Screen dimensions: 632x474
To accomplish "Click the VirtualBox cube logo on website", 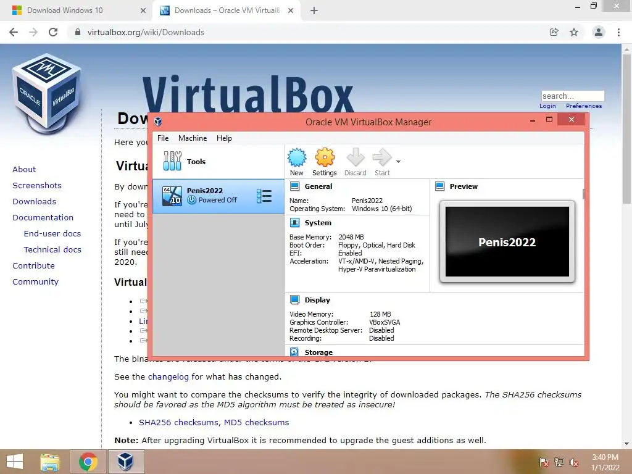I will [47, 94].
